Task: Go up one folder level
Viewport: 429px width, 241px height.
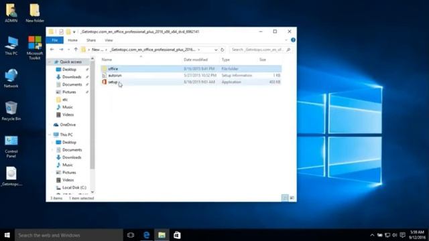Action: pos(76,50)
